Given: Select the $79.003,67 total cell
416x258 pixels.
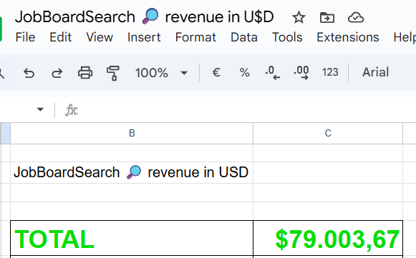Looking at the screenshot, I should [328, 239].
